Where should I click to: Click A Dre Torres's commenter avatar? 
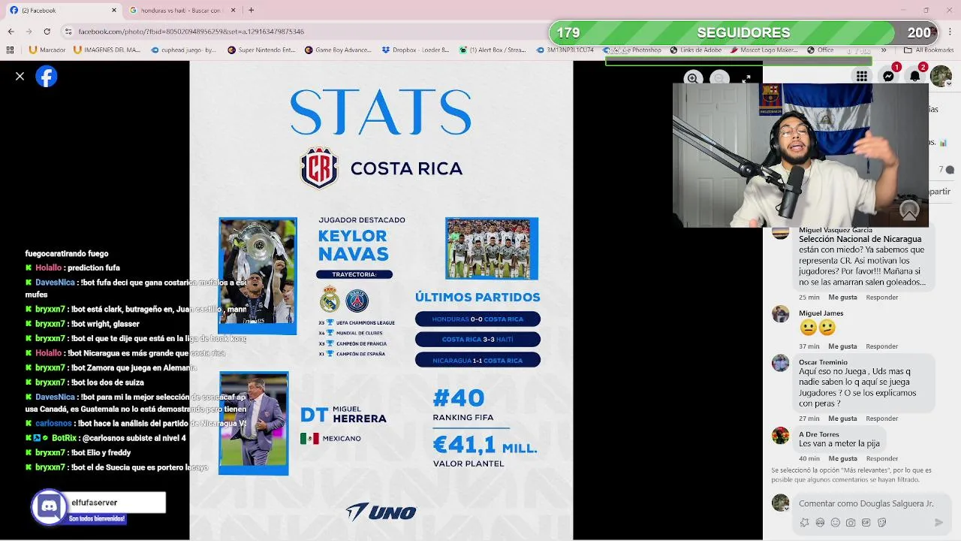click(x=781, y=435)
